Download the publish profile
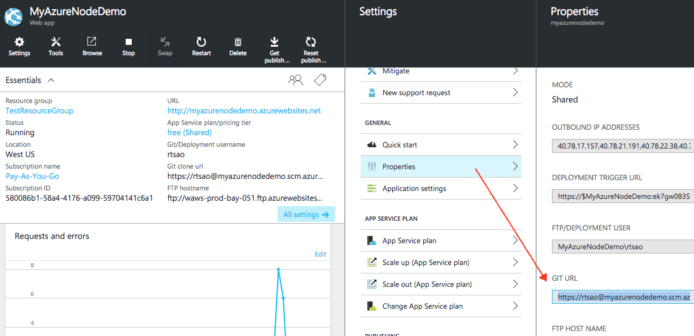This screenshot has height=336, width=694. pyautogui.click(x=274, y=50)
